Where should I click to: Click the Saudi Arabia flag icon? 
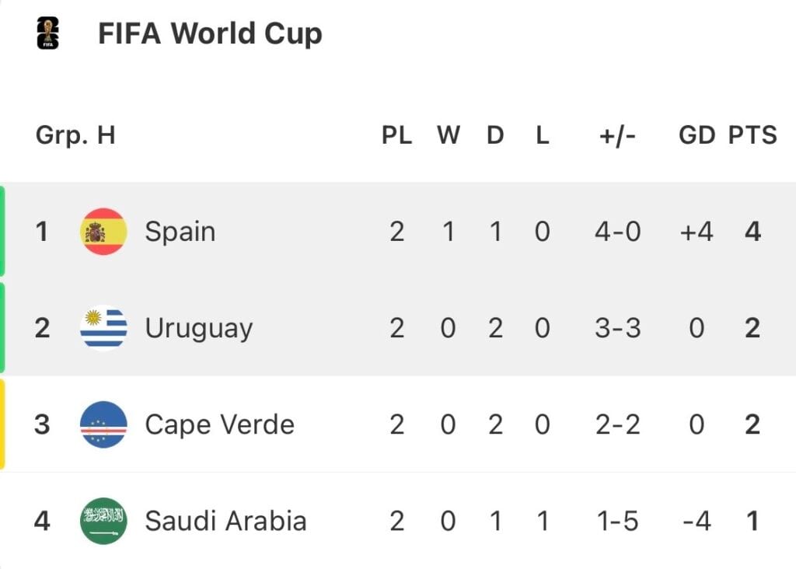[x=103, y=521]
